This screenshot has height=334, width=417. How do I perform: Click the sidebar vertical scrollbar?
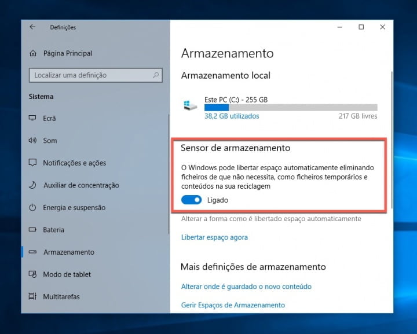click(x=169, y=174)
